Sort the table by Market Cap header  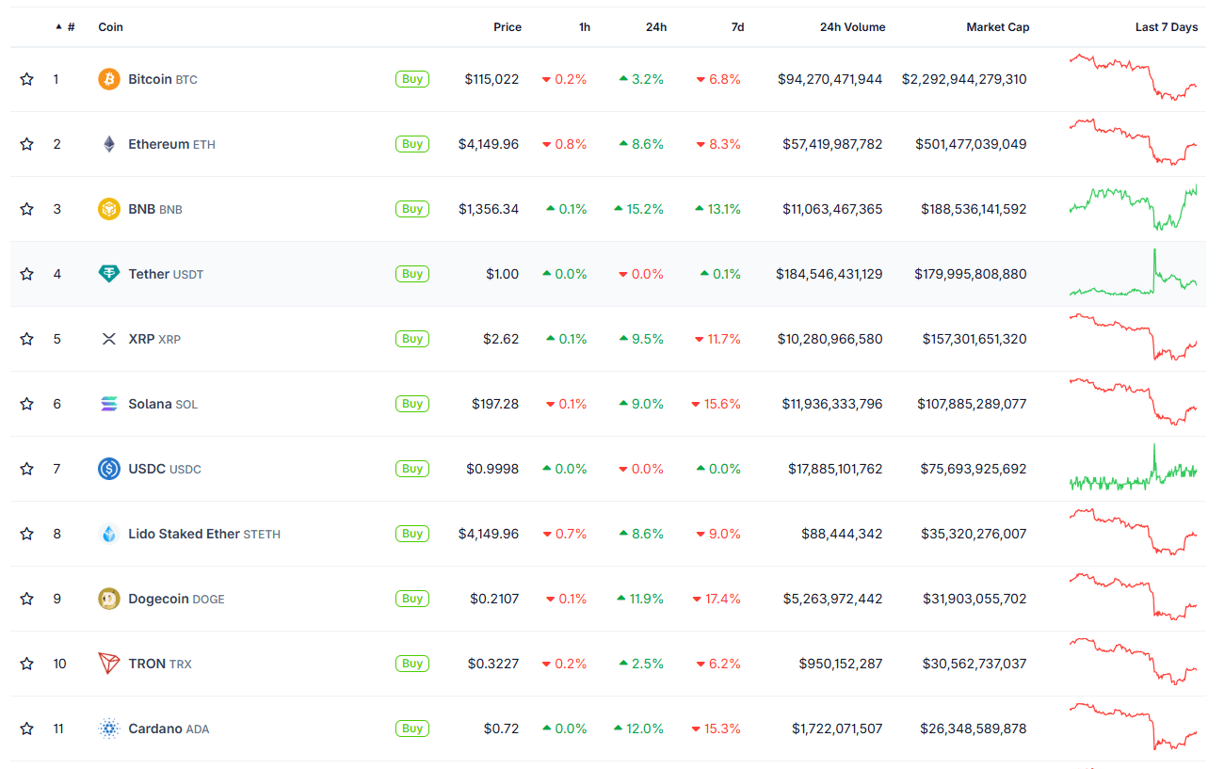coord(997,27)
